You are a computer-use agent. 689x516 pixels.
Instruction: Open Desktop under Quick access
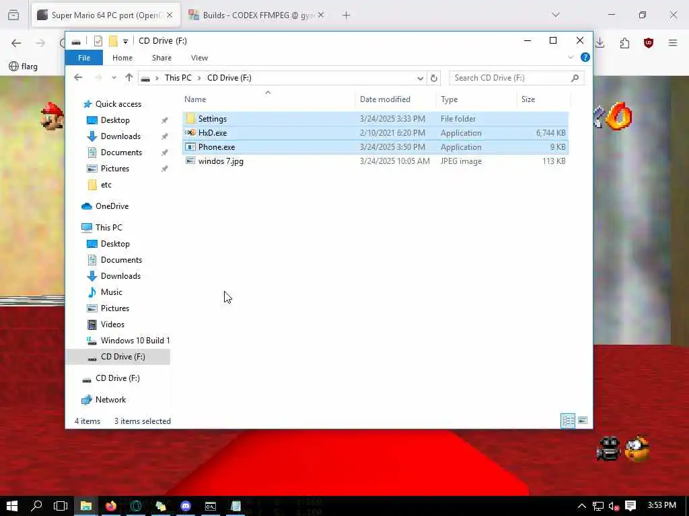115,120
